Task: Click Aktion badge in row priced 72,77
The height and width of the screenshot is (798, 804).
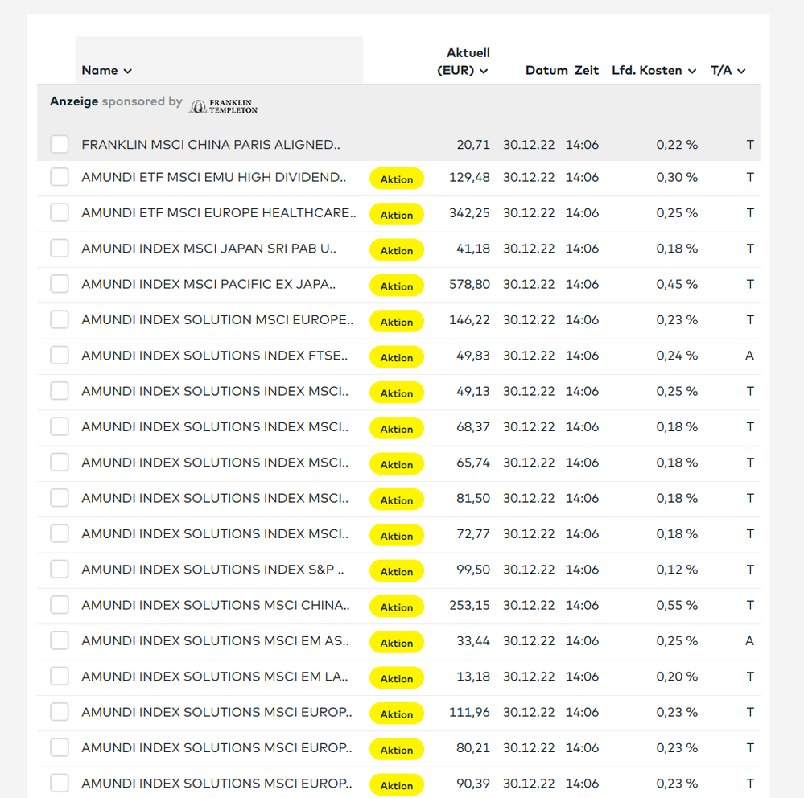Action: click(x=397, y=535)
